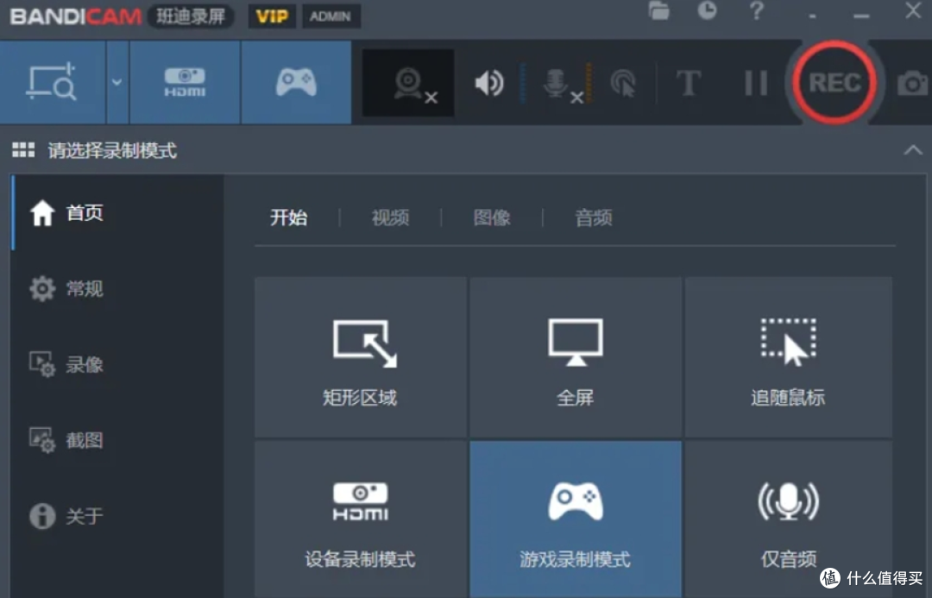
Task: Open the scheduled recording clock icon
Action: (x=707, y=10)
